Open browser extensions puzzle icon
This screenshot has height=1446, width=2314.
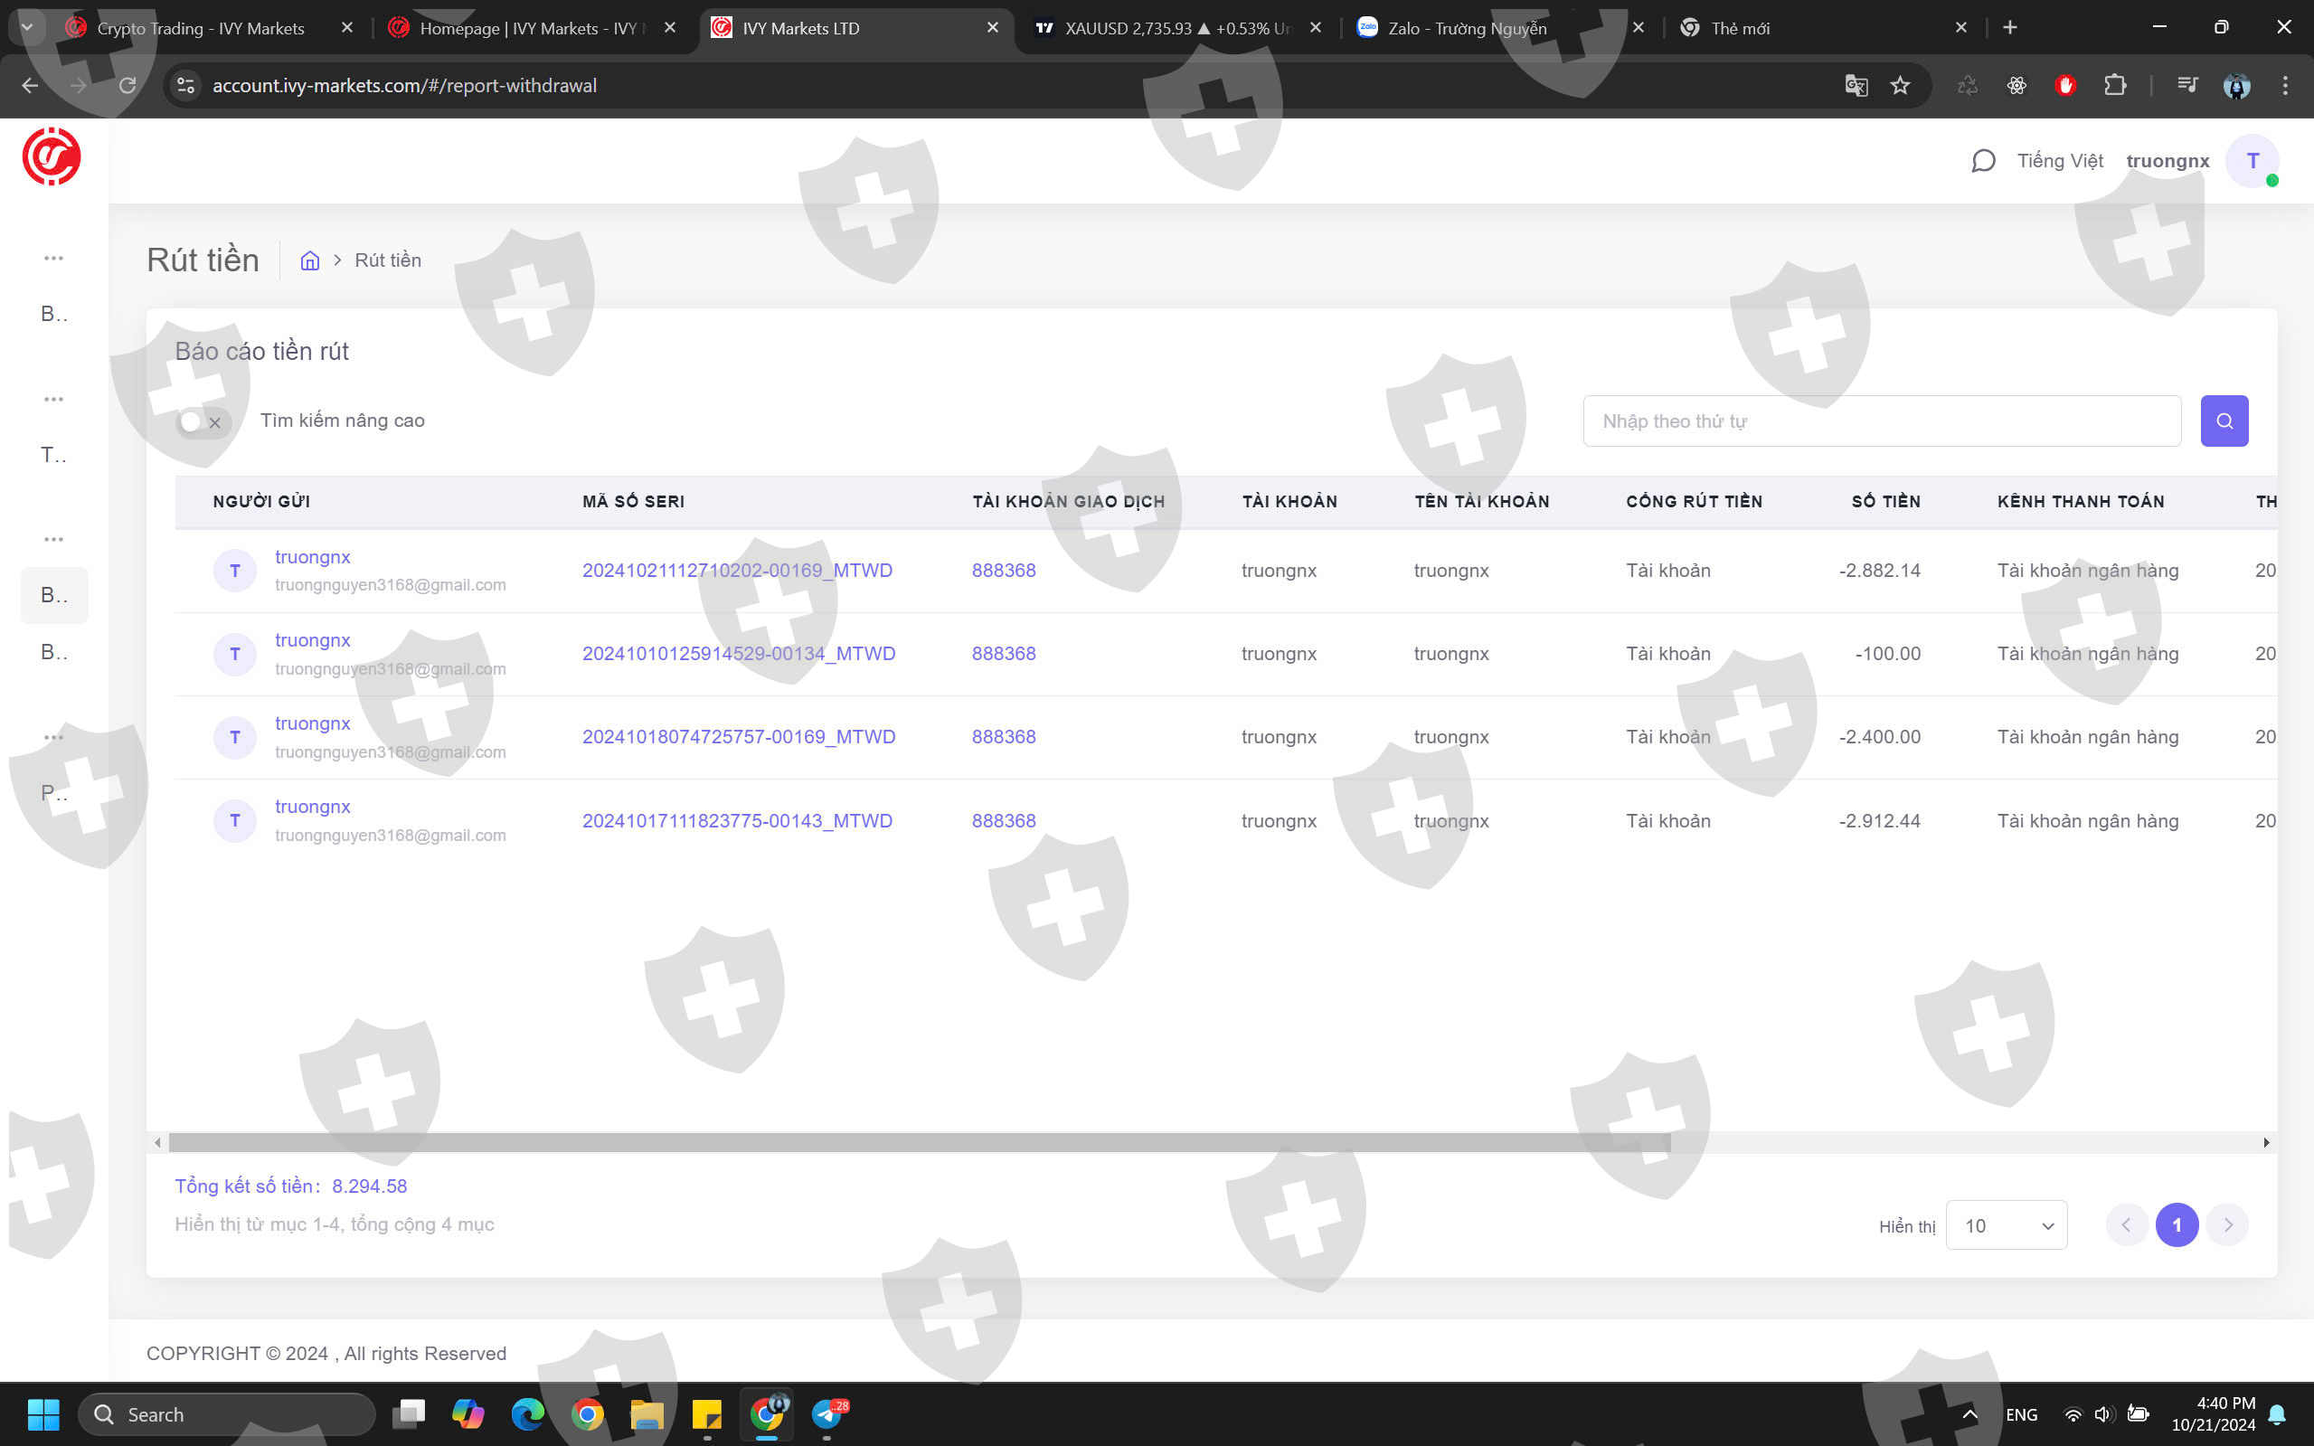2114,86
